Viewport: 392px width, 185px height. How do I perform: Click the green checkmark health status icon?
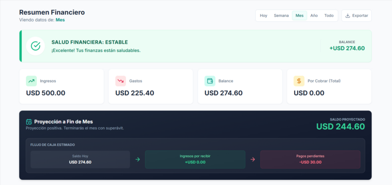click(36, 46)
